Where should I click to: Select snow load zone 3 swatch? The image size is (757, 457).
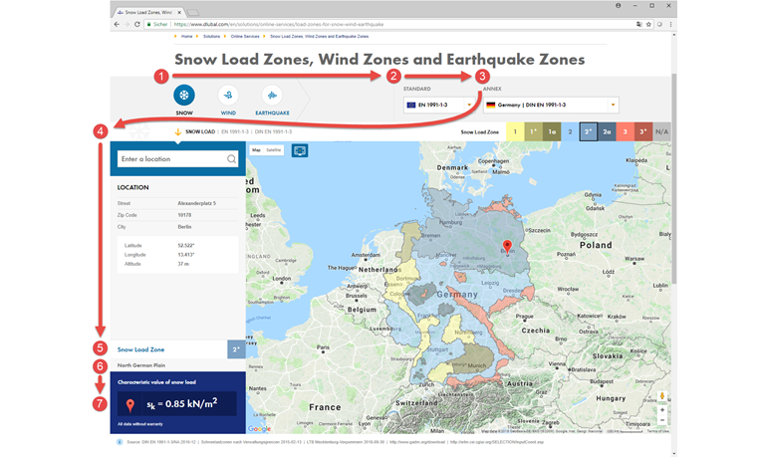tap(626, 131)
